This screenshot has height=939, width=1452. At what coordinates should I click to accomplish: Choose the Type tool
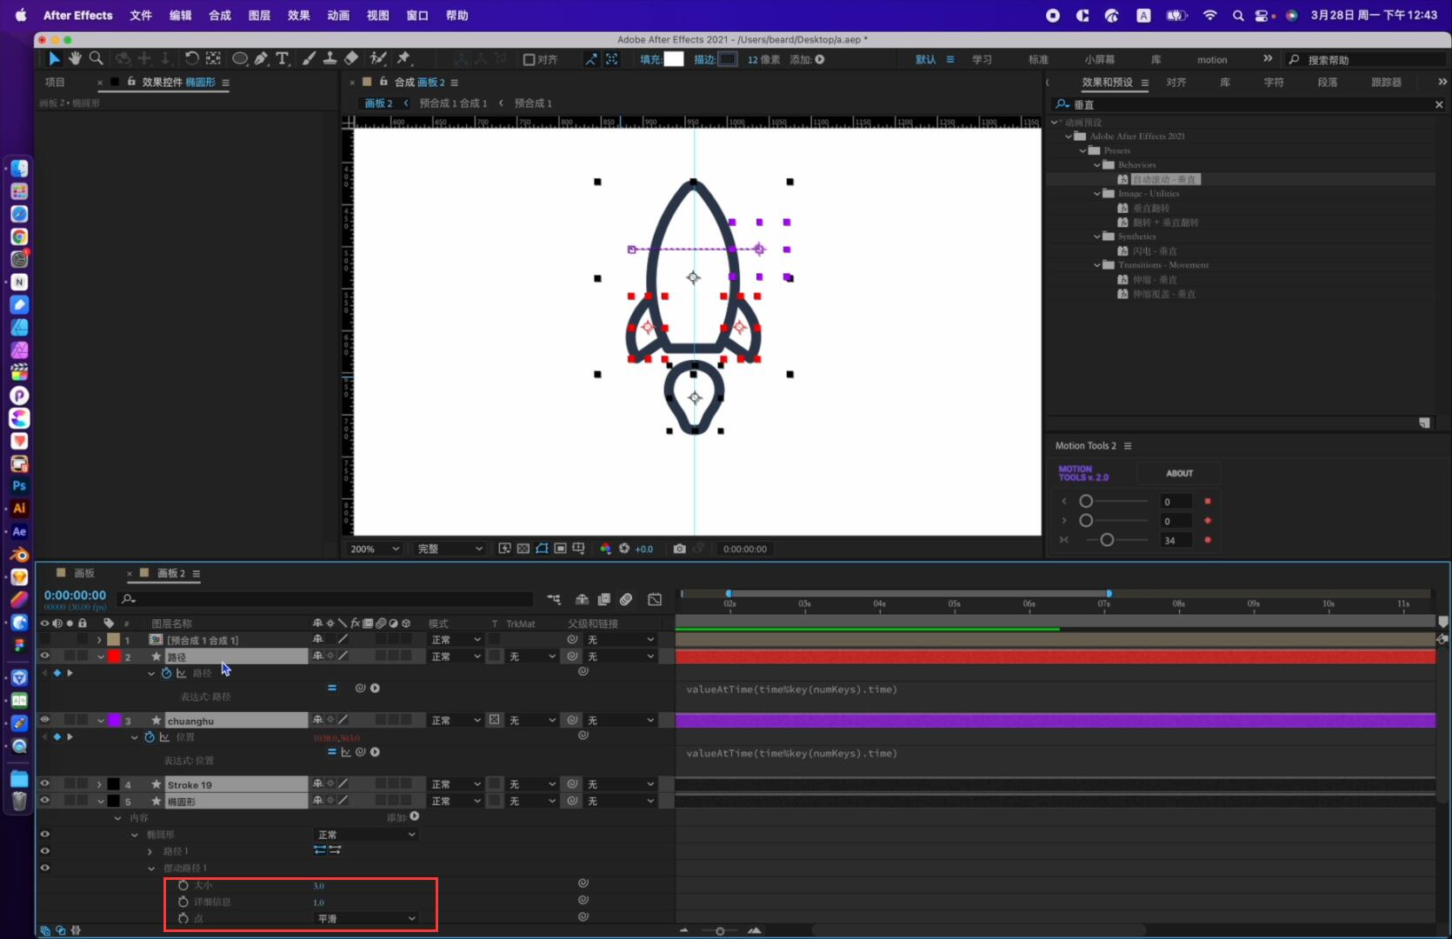283,58
